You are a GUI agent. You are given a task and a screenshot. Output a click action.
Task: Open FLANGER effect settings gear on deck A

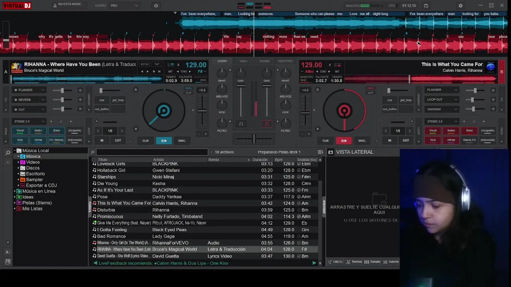[80, 90]
